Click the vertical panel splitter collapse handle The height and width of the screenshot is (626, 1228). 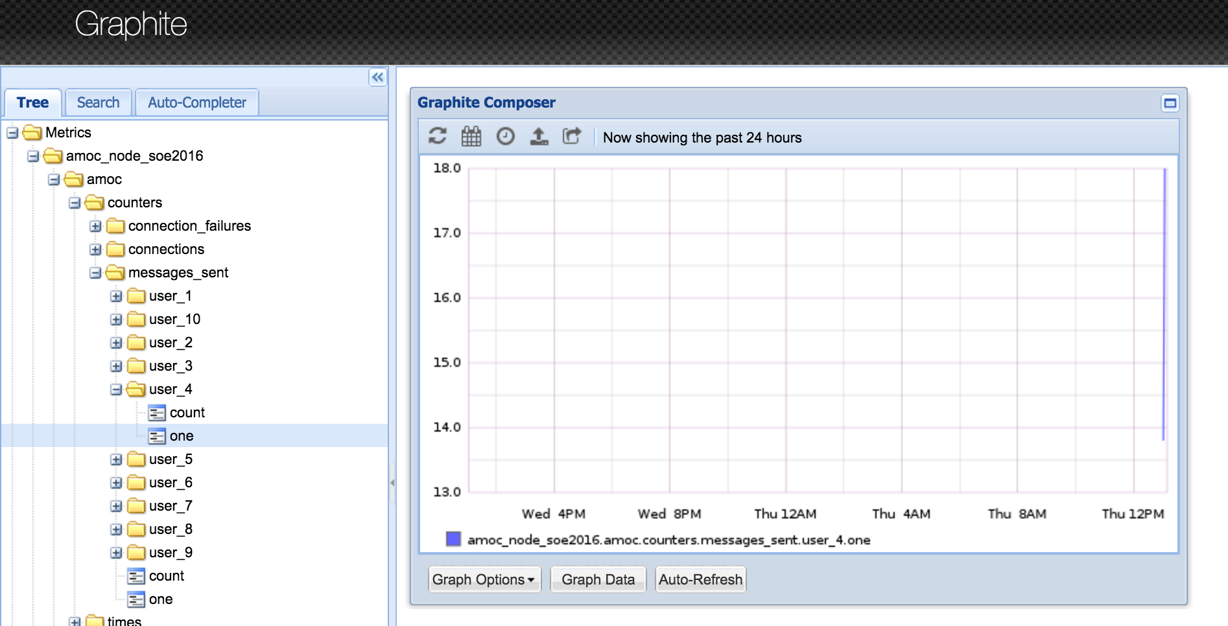point(392,483)
